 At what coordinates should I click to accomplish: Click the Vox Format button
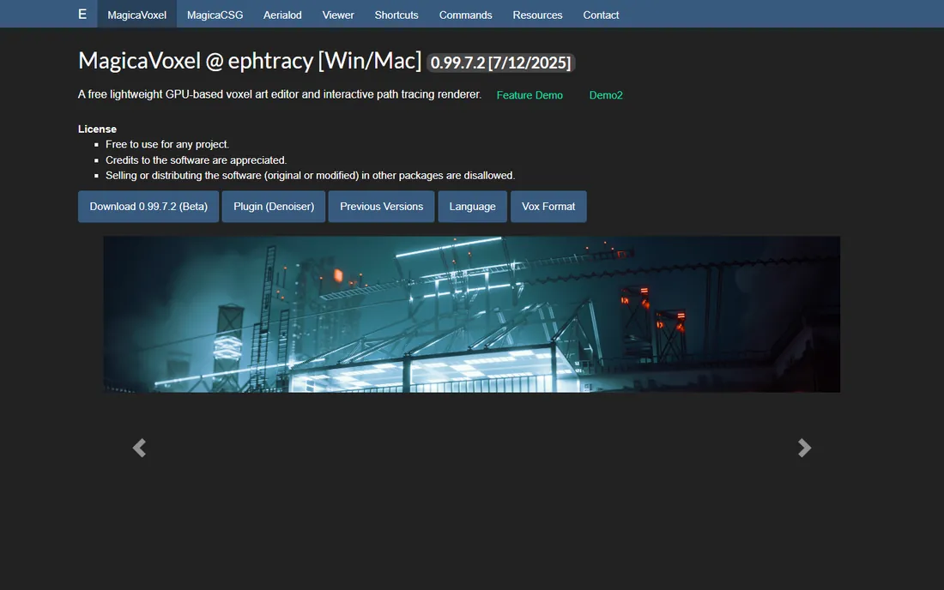pos(548,207)
